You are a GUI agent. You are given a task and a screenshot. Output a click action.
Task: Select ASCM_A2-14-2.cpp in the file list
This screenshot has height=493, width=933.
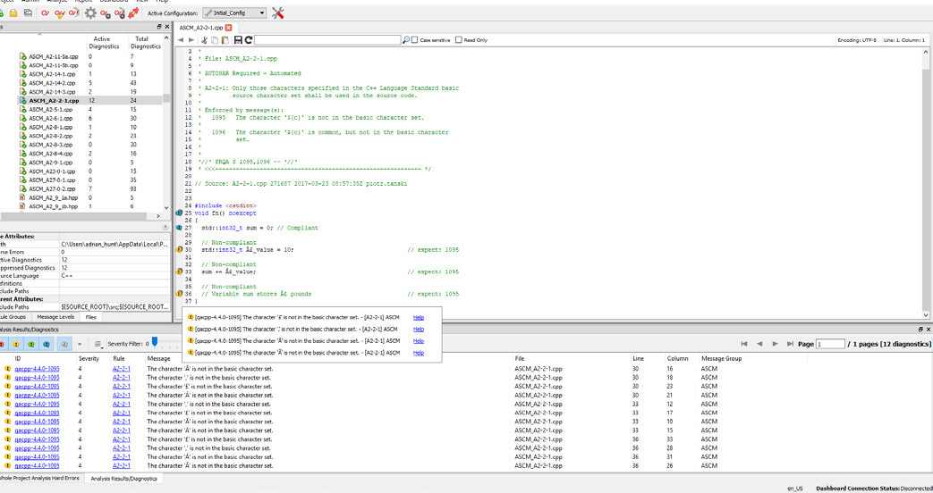(51, 82)
